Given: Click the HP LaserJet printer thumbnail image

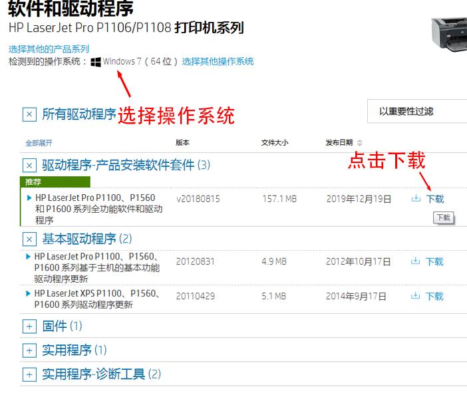Looking at the screenshot, I should [x=449, y=34].
